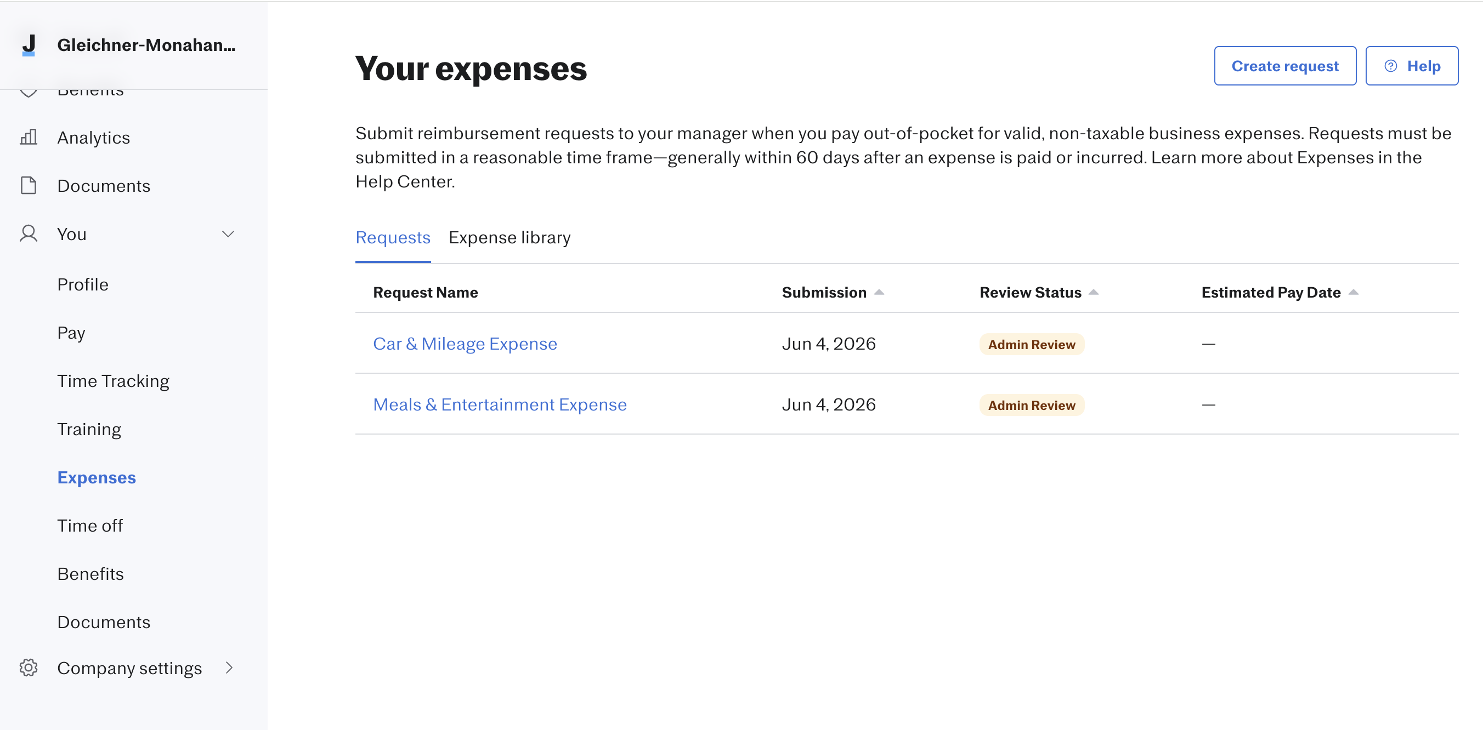Sort by Estimated Pay Date arrow icon
The image size is (1483, 730).
tap(1353, 292)
